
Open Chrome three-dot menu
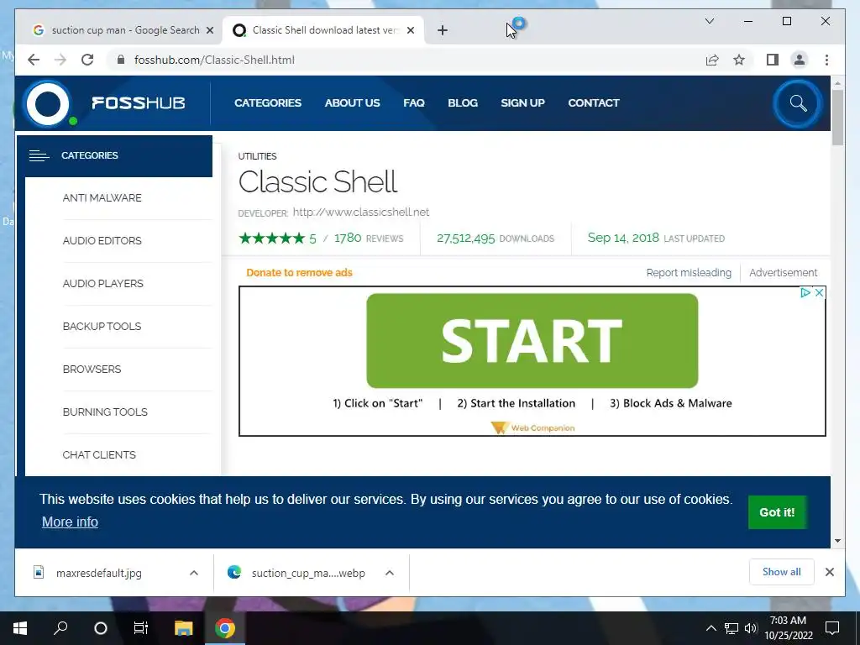click(x=826, y=60)
